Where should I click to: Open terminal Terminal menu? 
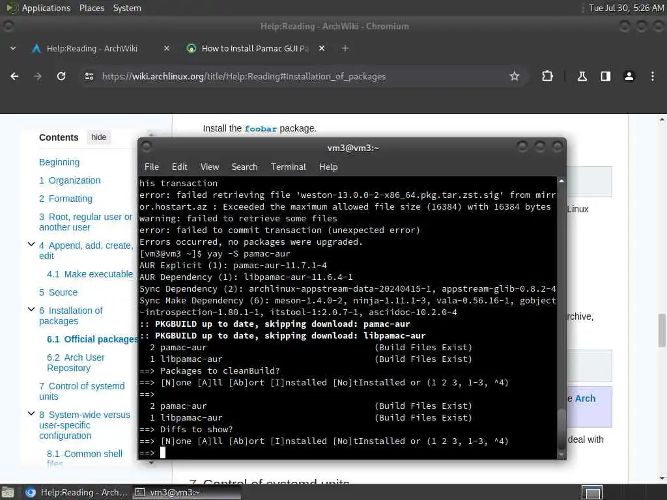[x=289, y=167]
